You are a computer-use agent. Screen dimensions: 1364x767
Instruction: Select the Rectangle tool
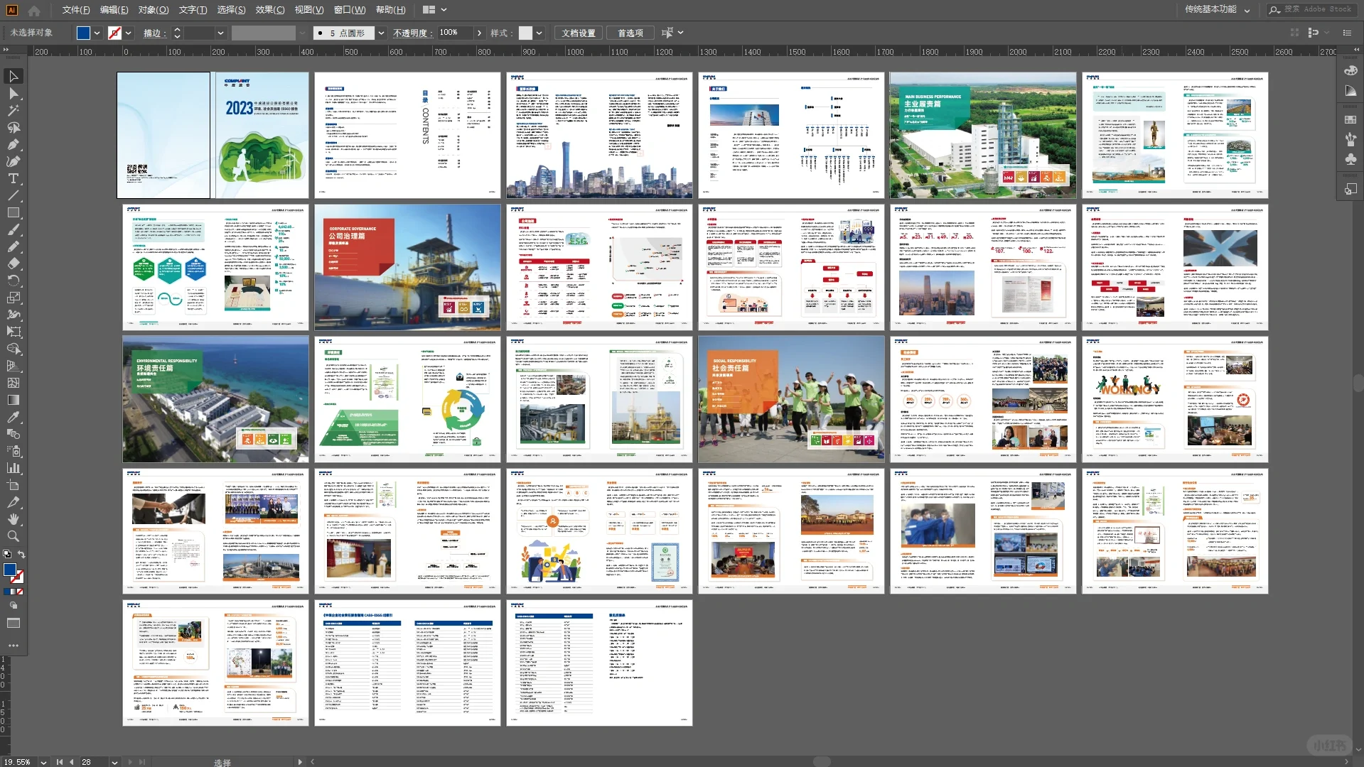click(13, 212)
